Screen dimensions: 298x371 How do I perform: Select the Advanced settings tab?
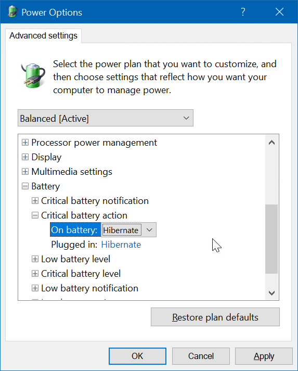pos(43,36)
